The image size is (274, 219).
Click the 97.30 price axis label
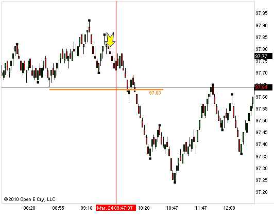[x=262, y=169]
